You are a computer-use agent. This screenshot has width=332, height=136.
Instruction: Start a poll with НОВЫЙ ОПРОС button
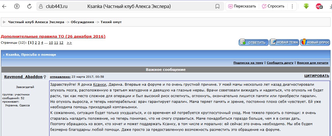click(x=315, y=42)
